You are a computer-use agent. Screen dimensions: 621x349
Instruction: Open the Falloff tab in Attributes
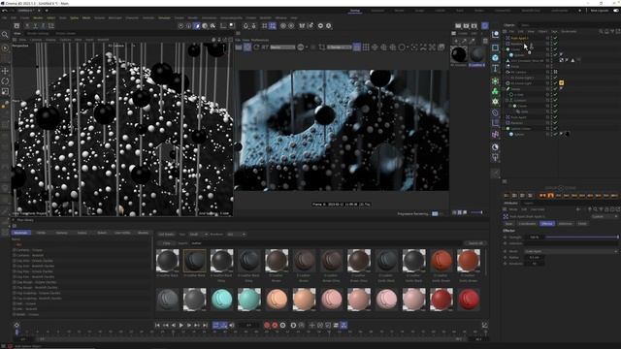582,224
